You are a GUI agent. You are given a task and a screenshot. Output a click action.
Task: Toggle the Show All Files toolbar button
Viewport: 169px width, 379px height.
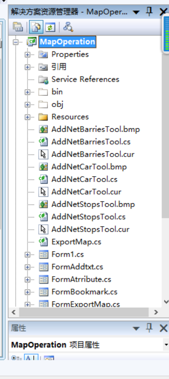(36, 27)
